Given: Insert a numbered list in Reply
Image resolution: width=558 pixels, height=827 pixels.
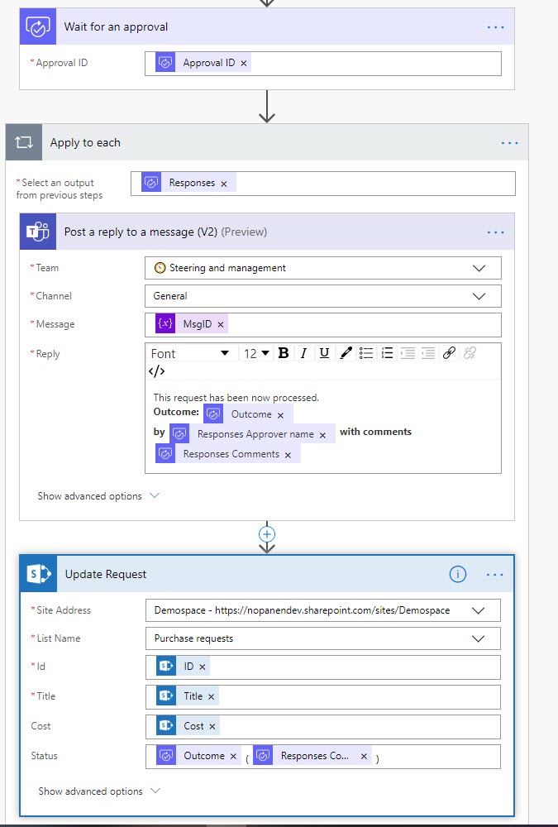Looking at the screenshot, I should coord(387,353).
